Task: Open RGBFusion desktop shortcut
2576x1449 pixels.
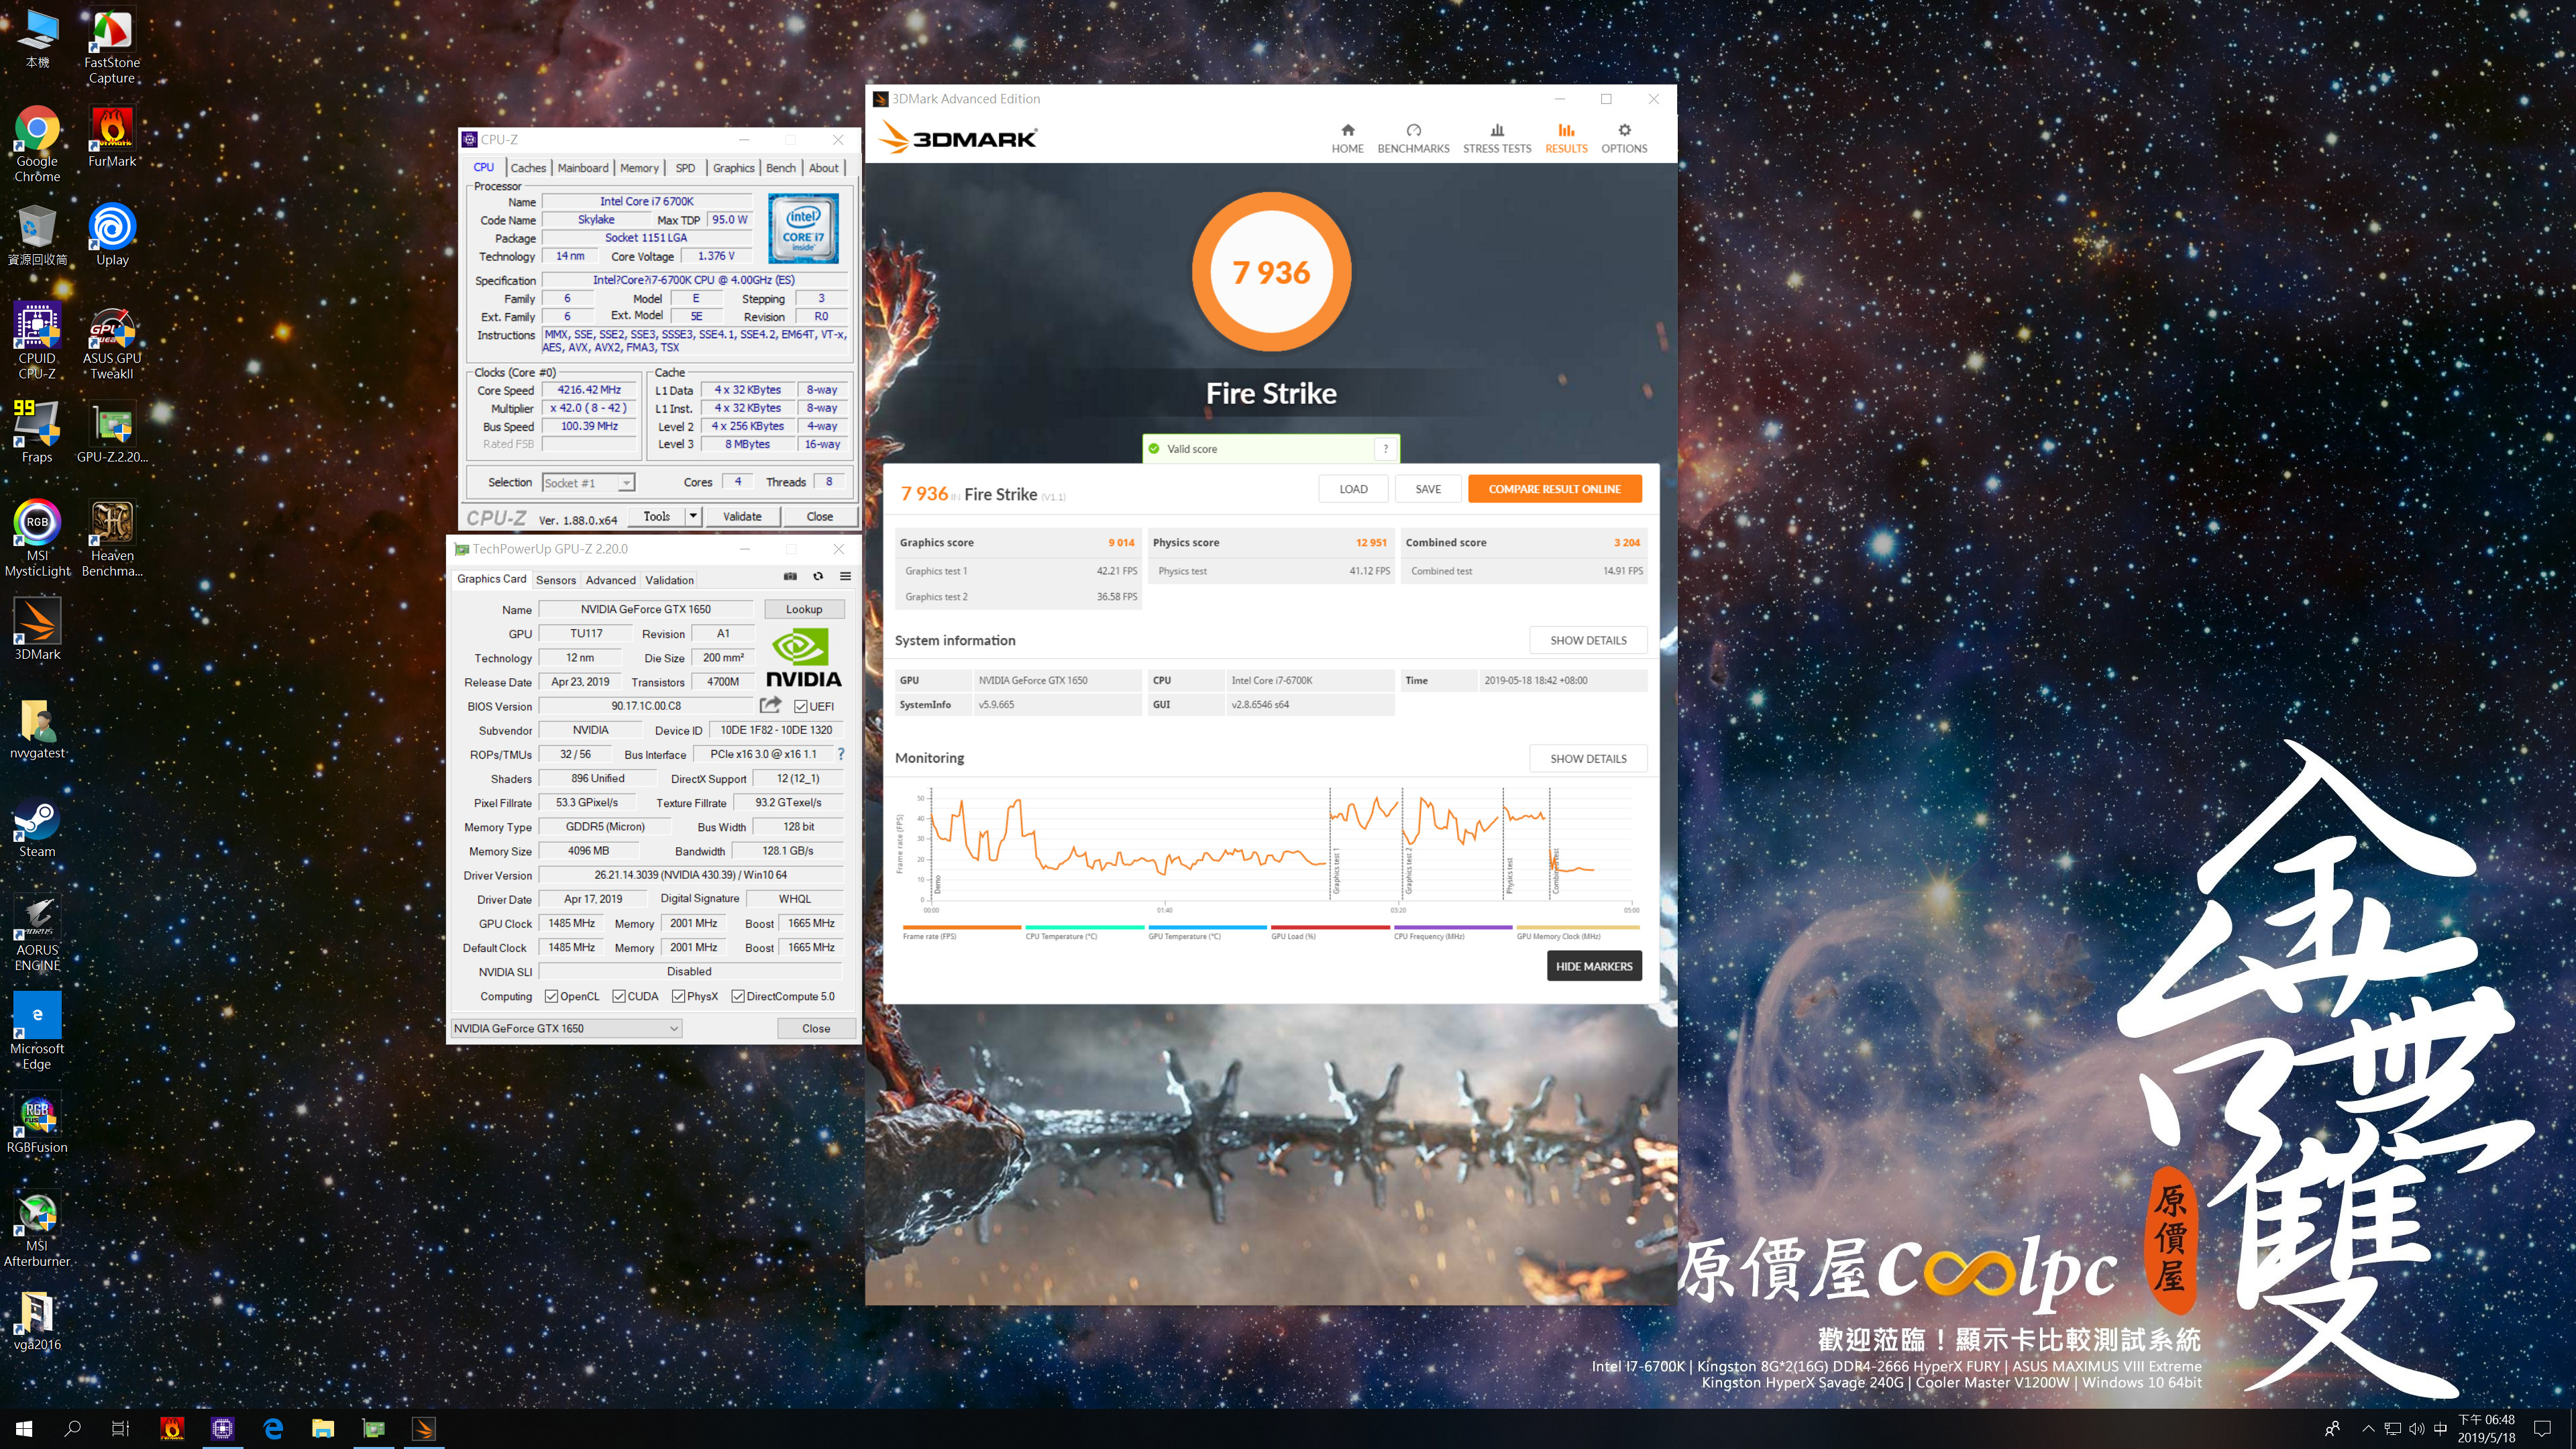Action: tap(37, 1123)
